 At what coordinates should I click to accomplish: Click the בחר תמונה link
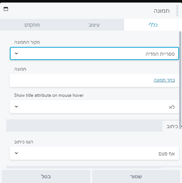coord(164,80)
